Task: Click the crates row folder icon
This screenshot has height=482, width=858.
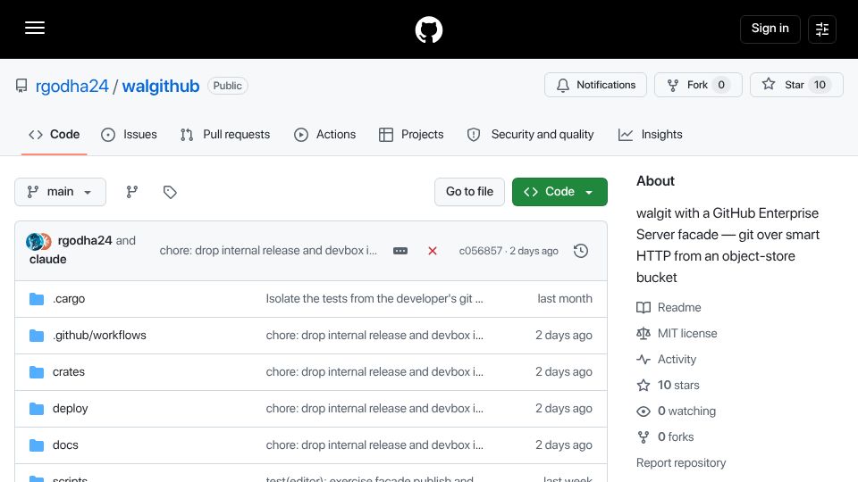Action: tap(37, 372)
